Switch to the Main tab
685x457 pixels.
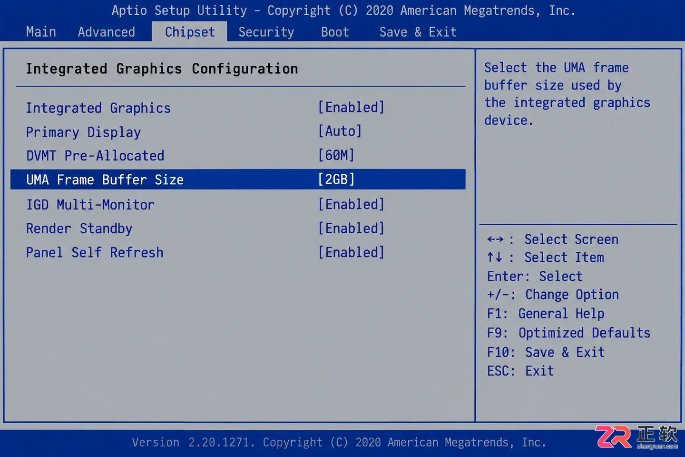click(41, 32)
